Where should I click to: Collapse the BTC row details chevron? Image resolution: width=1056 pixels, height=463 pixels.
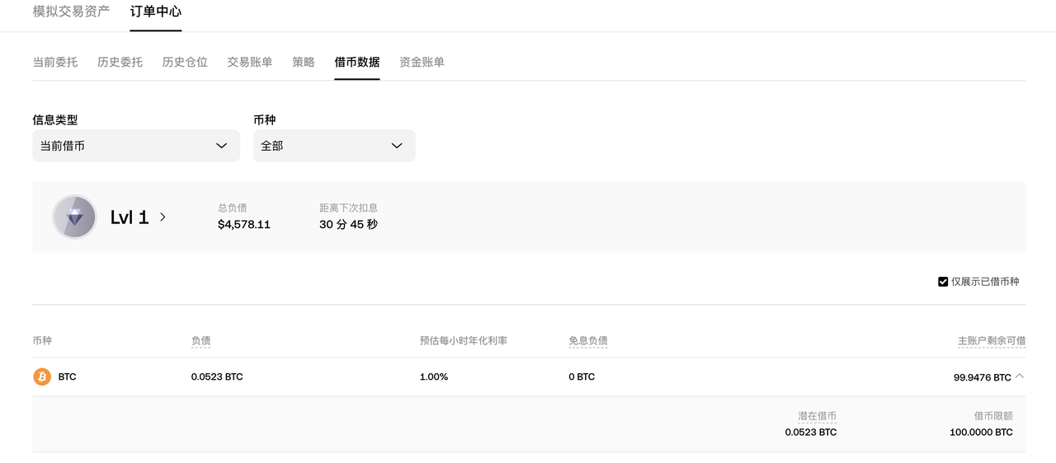(x=1020, y=376)
